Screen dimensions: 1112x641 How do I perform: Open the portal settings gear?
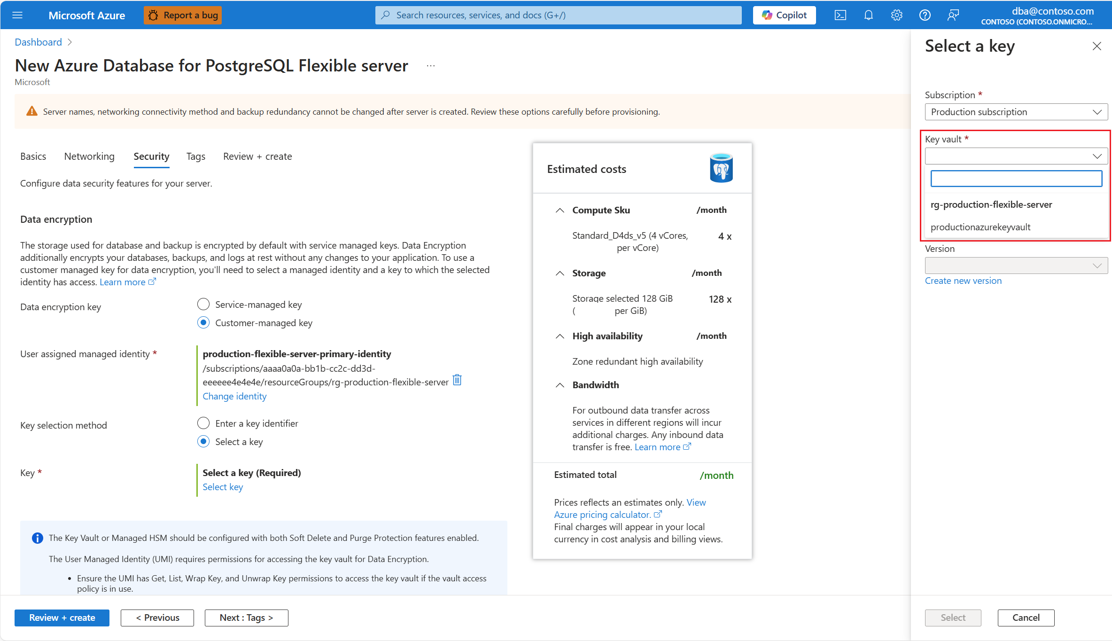896,15
